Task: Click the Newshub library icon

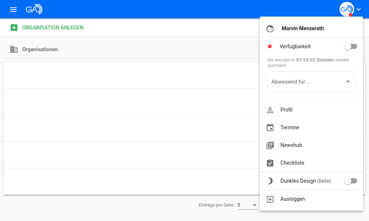Action: pos(270,145)
